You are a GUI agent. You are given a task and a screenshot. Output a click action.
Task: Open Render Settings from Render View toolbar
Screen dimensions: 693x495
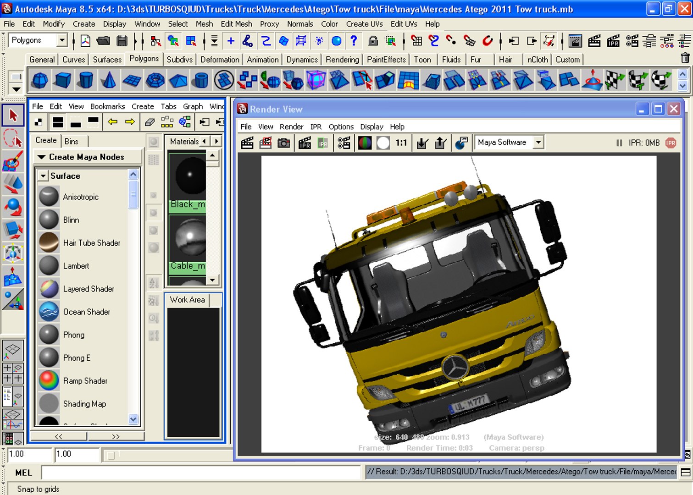(344, 143)
